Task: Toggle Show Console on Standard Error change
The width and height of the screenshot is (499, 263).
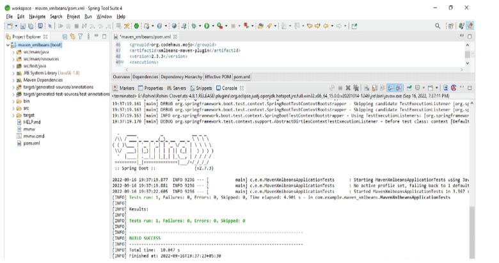Action: (x=399, y=88)
